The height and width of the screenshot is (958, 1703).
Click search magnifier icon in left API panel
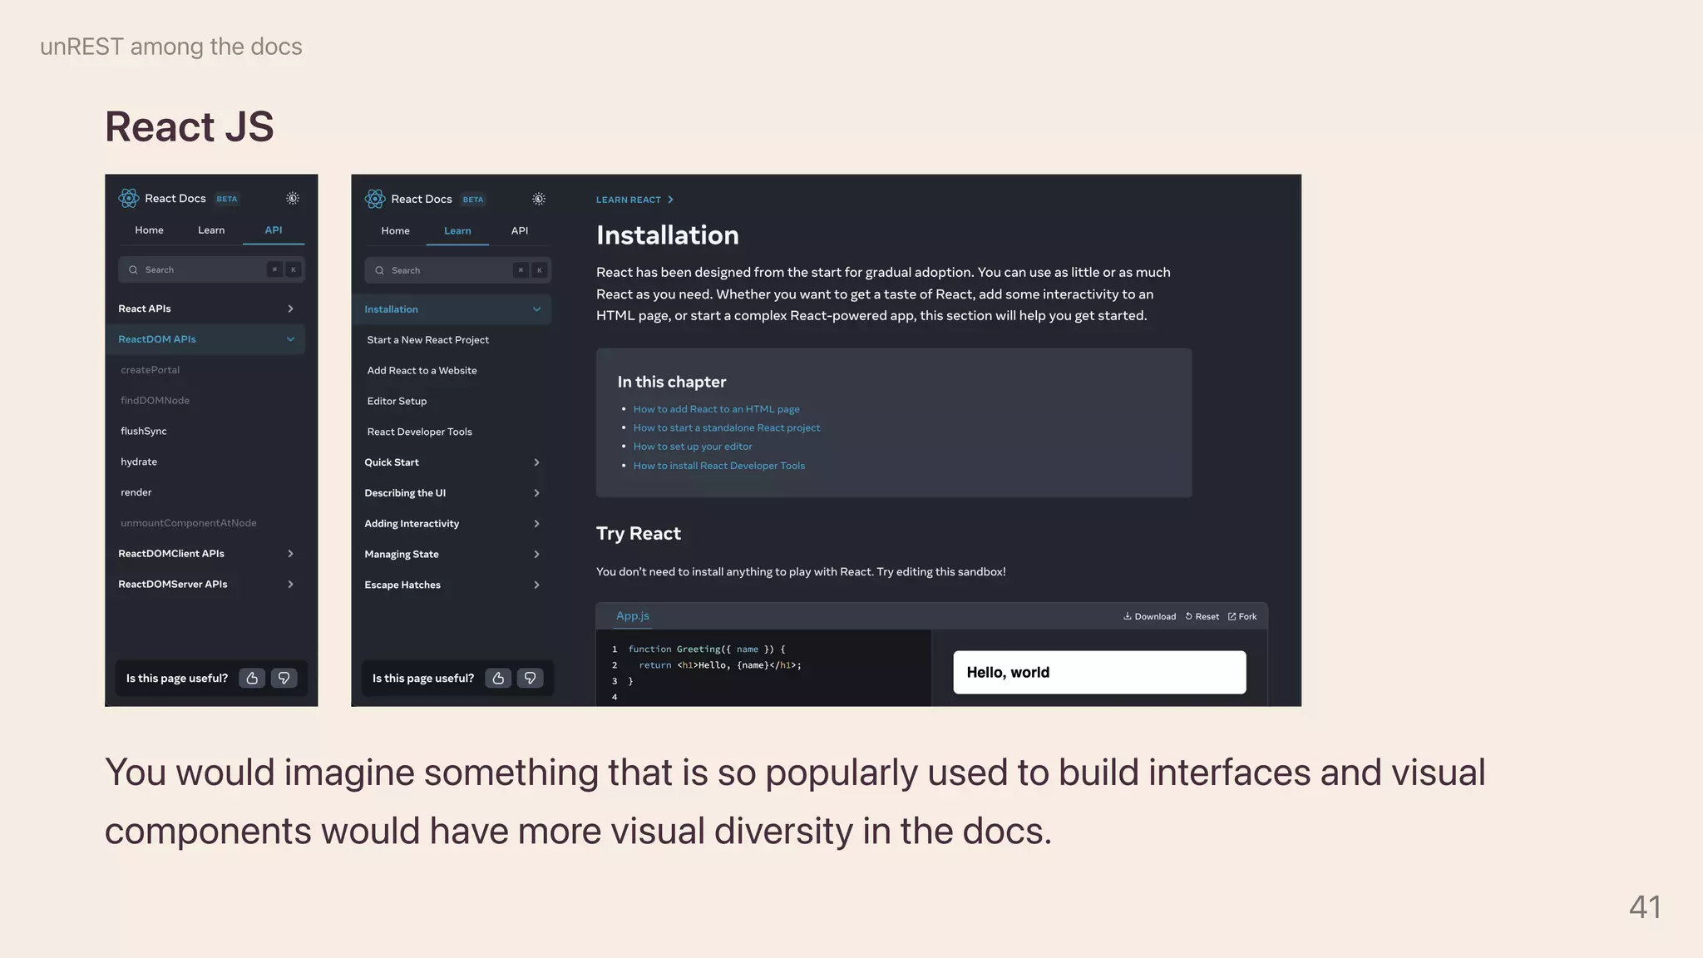[133, 269]
